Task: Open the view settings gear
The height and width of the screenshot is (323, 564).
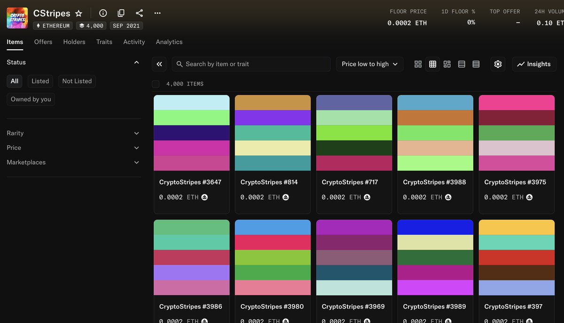Action: pos(498,64)
